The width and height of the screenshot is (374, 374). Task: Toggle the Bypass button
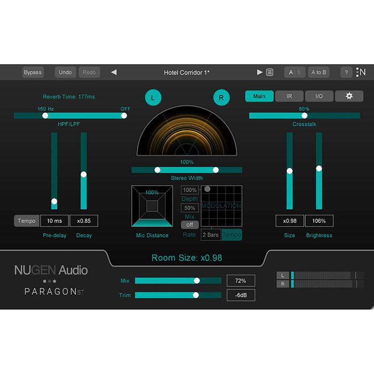point(33,72)
